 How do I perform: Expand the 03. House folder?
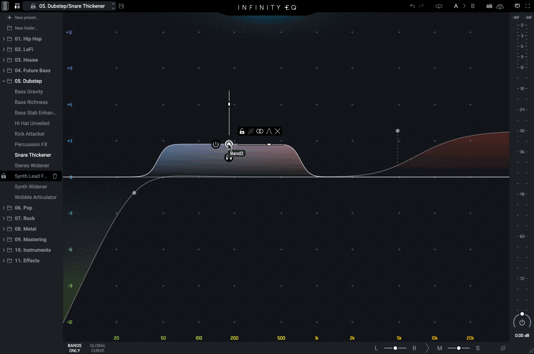(4, 60)
